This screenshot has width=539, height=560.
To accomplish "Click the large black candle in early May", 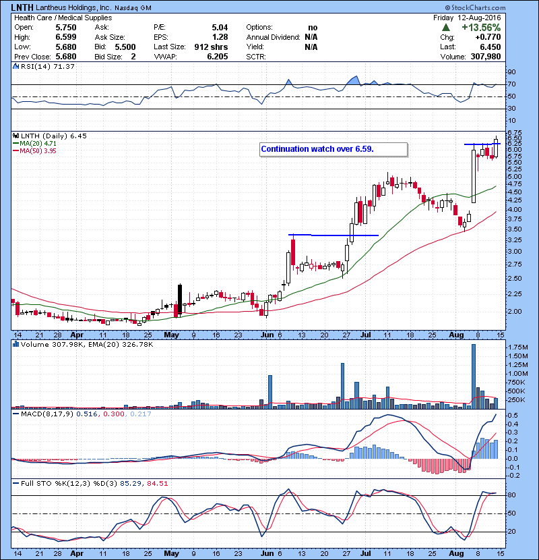I will click(x=180, y=300).
